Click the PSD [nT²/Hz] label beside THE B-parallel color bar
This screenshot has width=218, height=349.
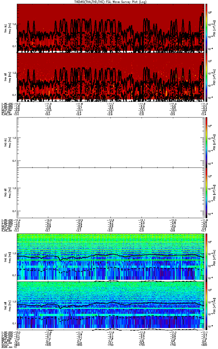[x=215, y=306]
